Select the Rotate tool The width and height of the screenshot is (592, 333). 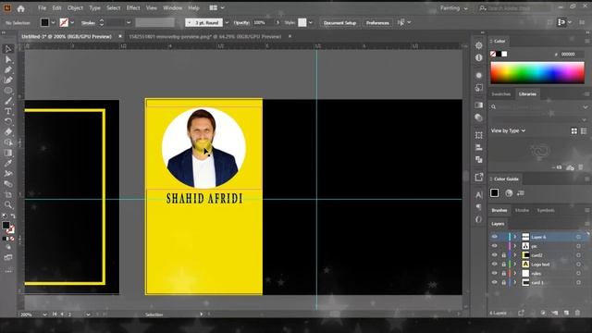(8, 121)
